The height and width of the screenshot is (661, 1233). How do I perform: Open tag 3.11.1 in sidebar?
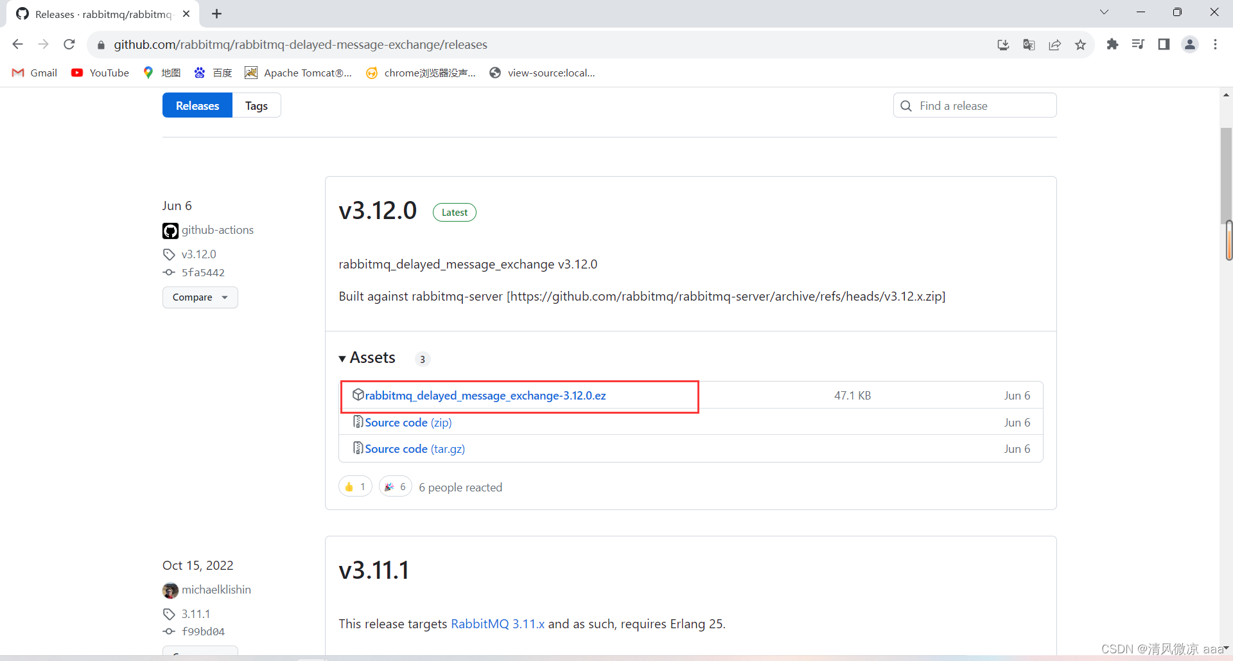[196, 614]
